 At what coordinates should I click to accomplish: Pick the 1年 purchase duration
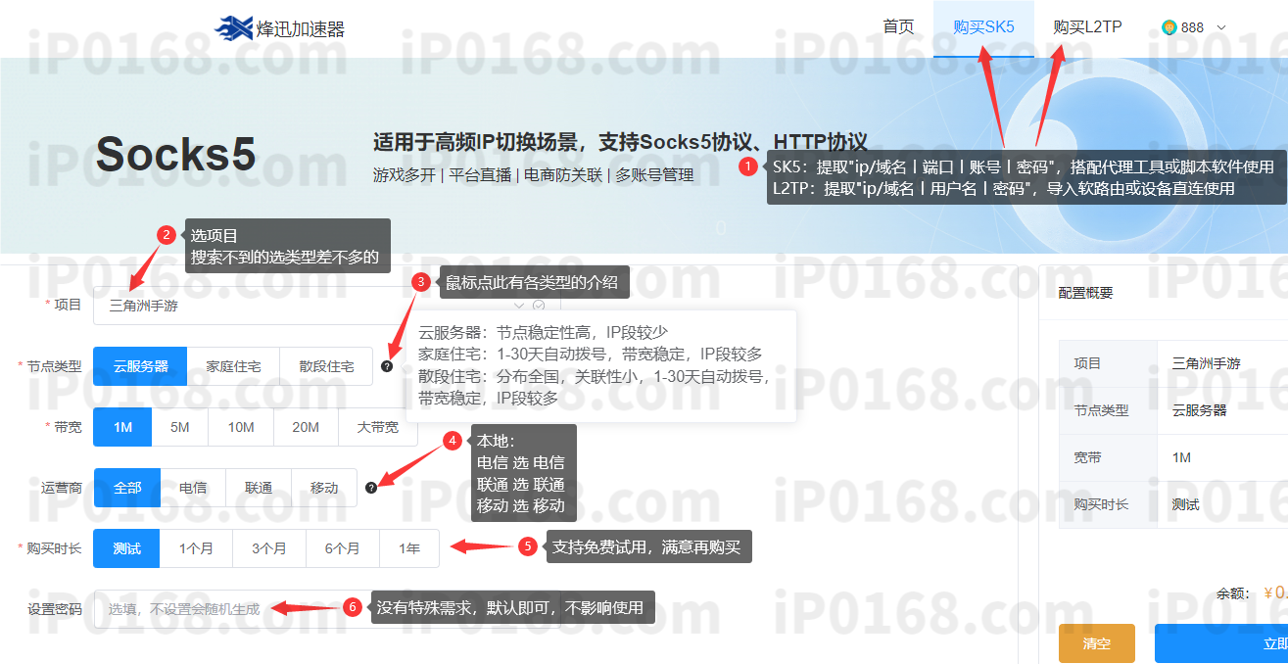tap(409, 548)
